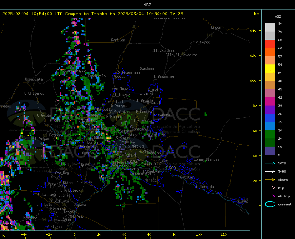This screenshot has width=295, height=239.
Task: Click the Lomas_Blancas map label
Action: pyautogui.click(x=206, y=159)
